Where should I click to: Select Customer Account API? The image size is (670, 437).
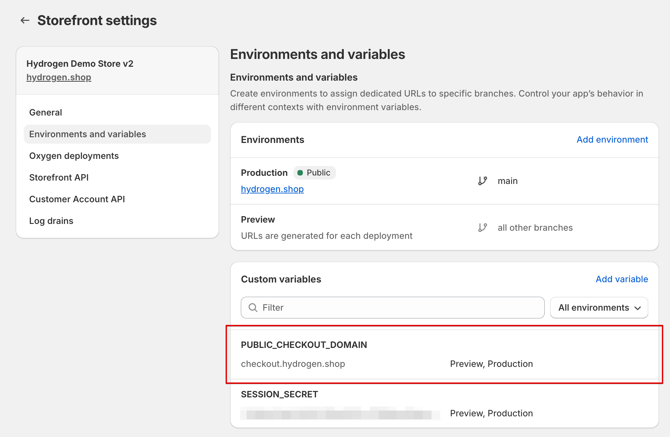click(77, 199)
